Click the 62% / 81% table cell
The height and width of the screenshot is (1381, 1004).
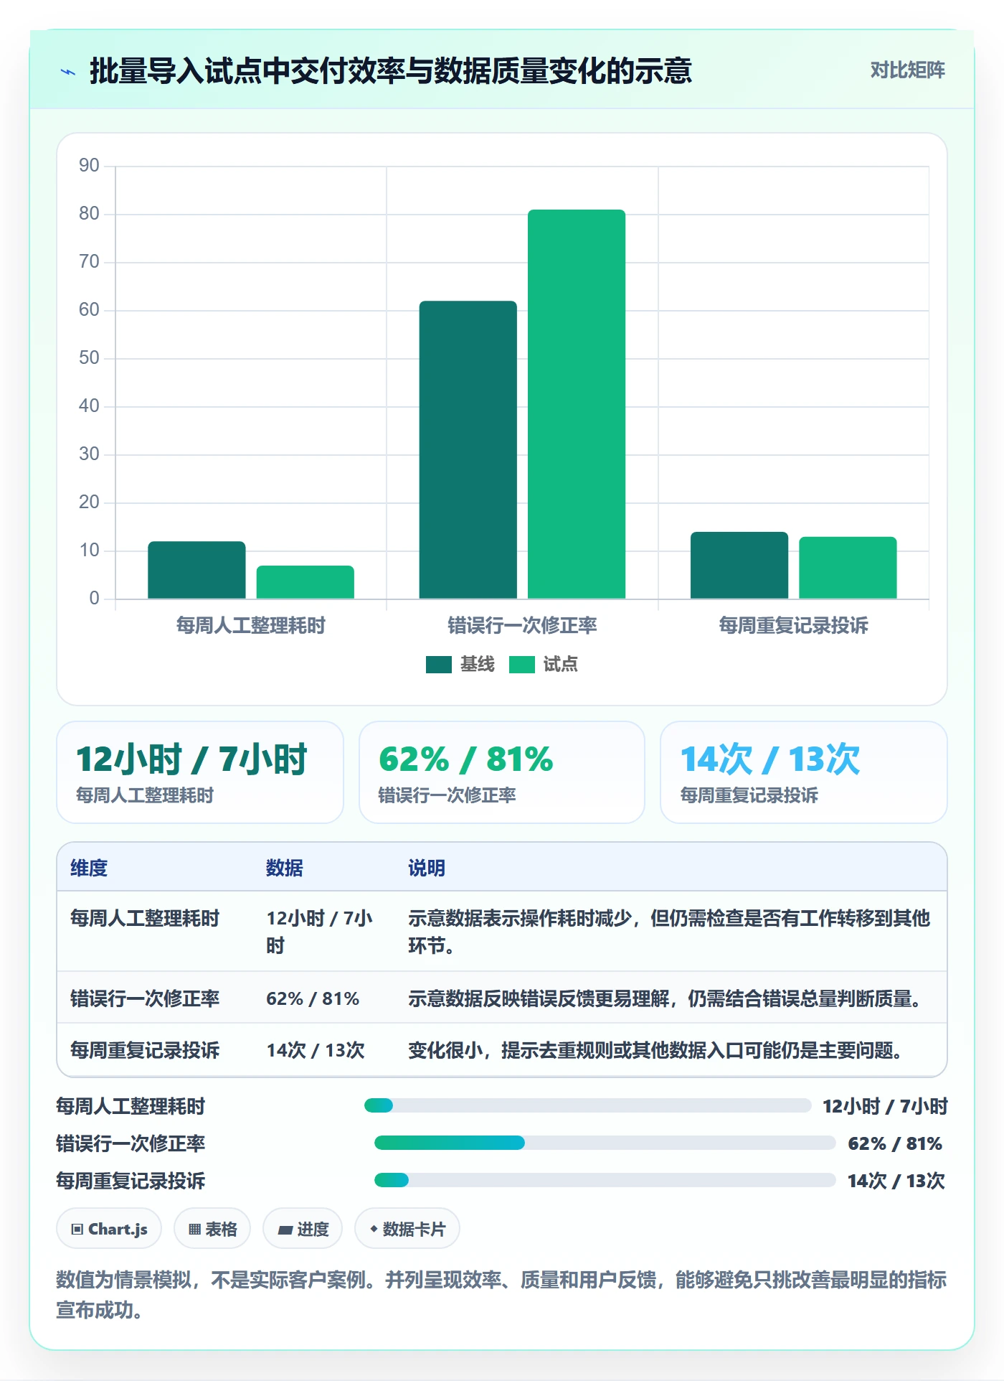313,998
